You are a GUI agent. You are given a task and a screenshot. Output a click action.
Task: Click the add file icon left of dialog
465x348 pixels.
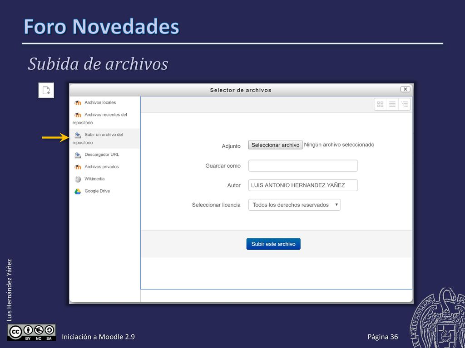pyautogui.click(x=46, y=90)
